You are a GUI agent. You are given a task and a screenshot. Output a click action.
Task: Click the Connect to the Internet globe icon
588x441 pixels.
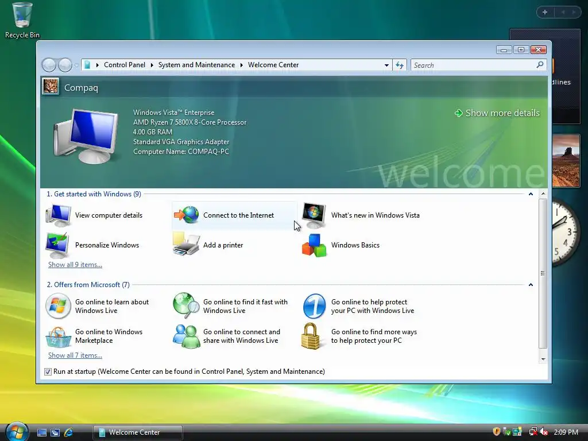pyautogui.click(x=187, y=215)
